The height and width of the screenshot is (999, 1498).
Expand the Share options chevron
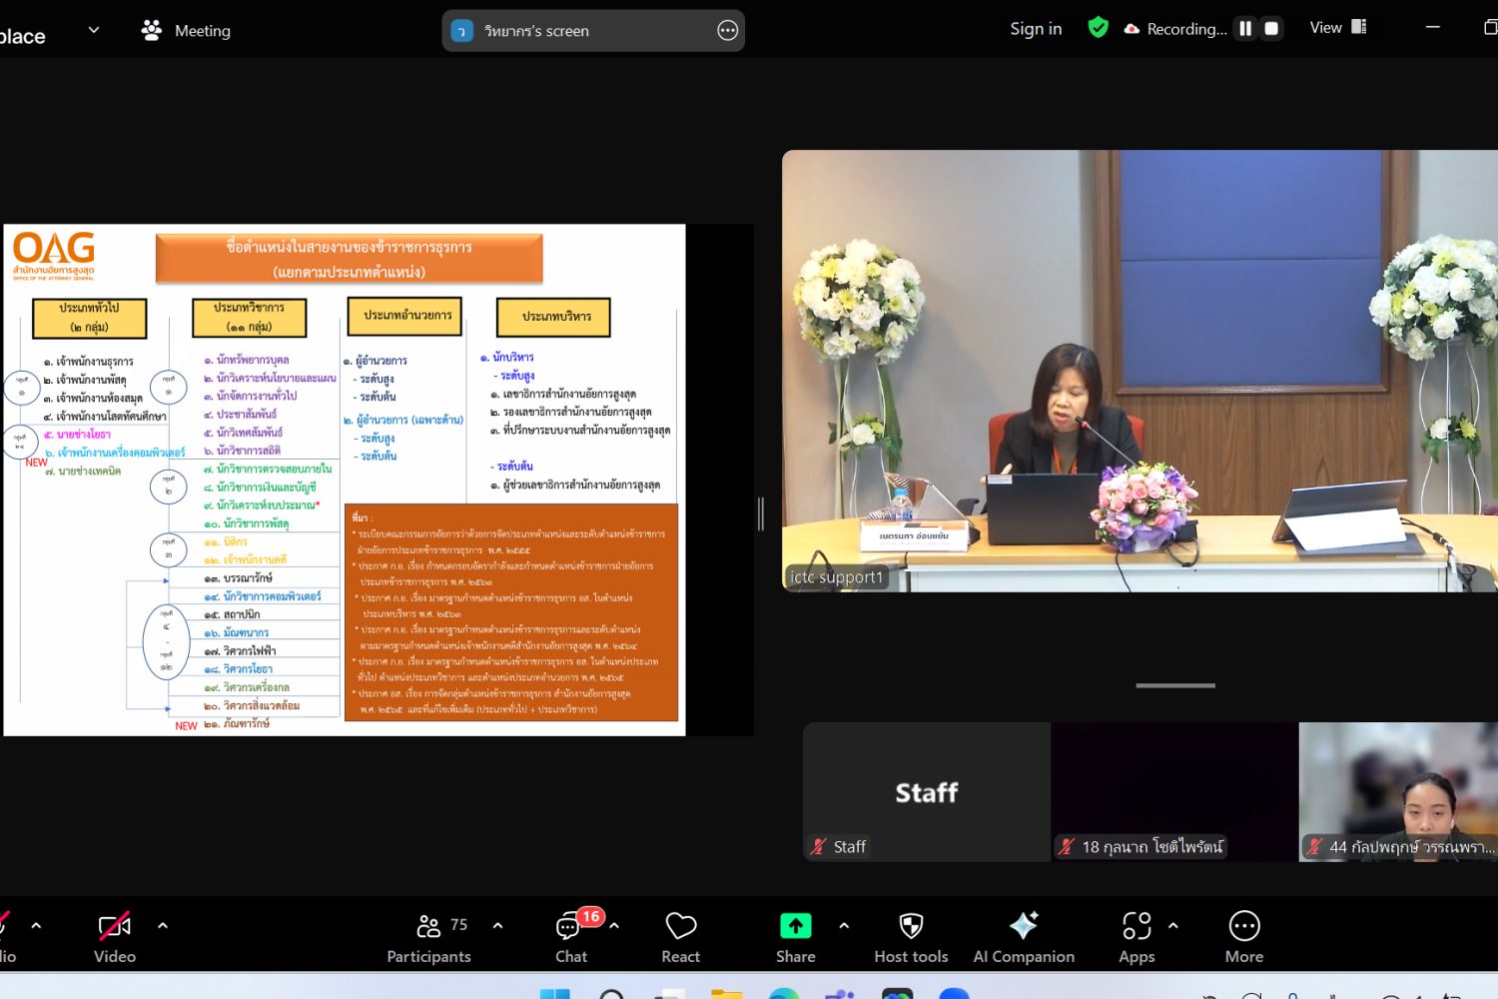[844, 926]
